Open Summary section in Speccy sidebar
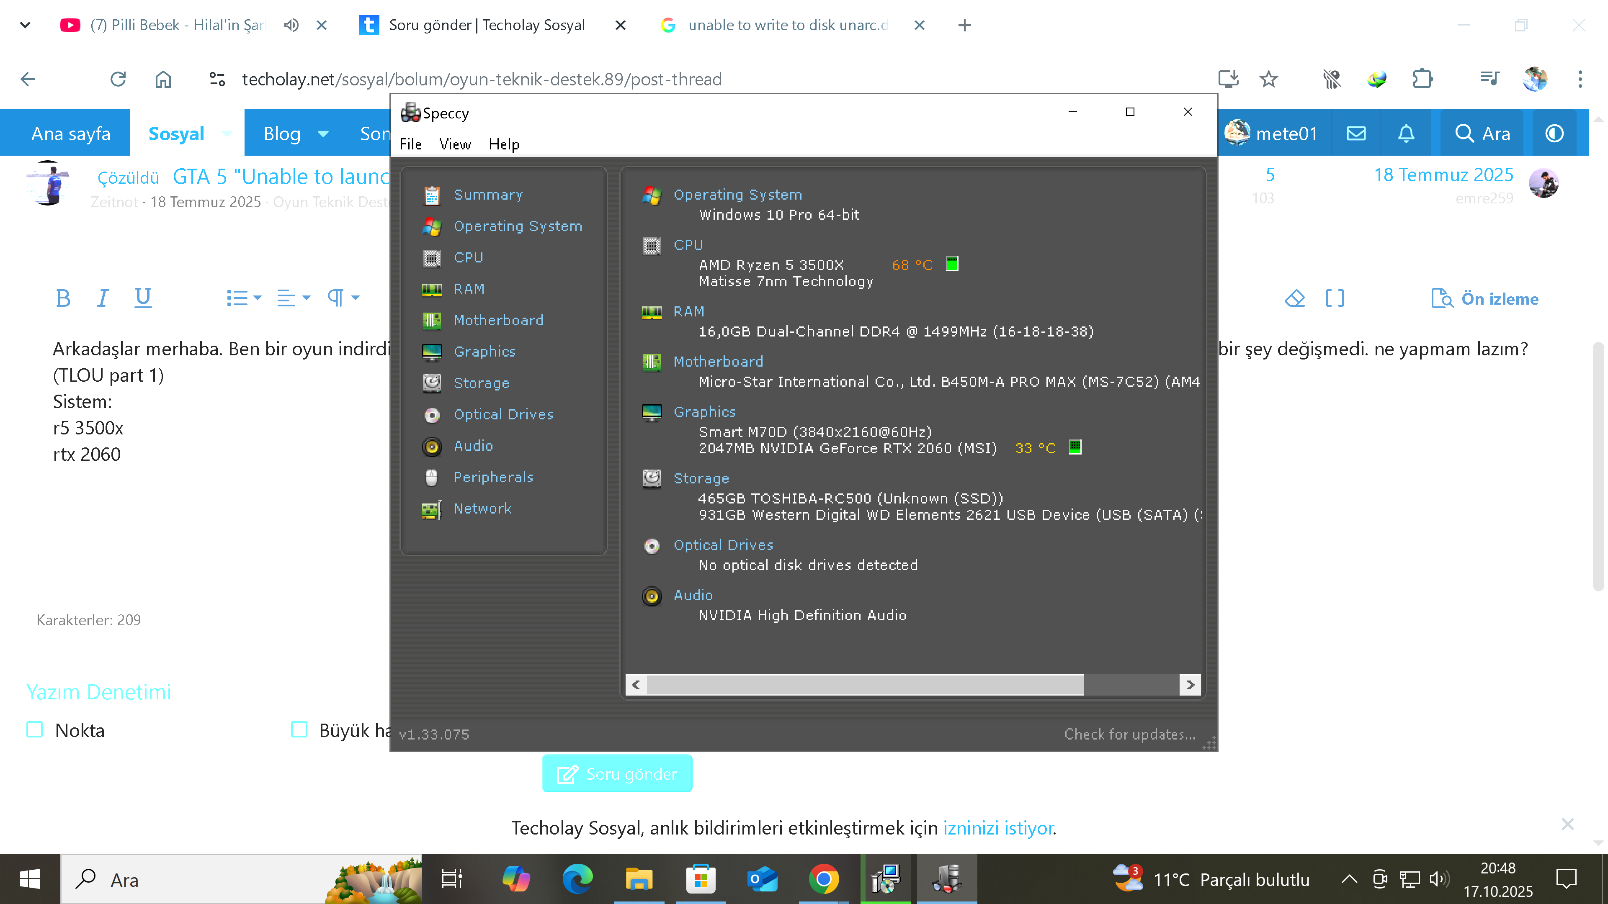This screenshot has width=1608, height=904. pos(487,195)
